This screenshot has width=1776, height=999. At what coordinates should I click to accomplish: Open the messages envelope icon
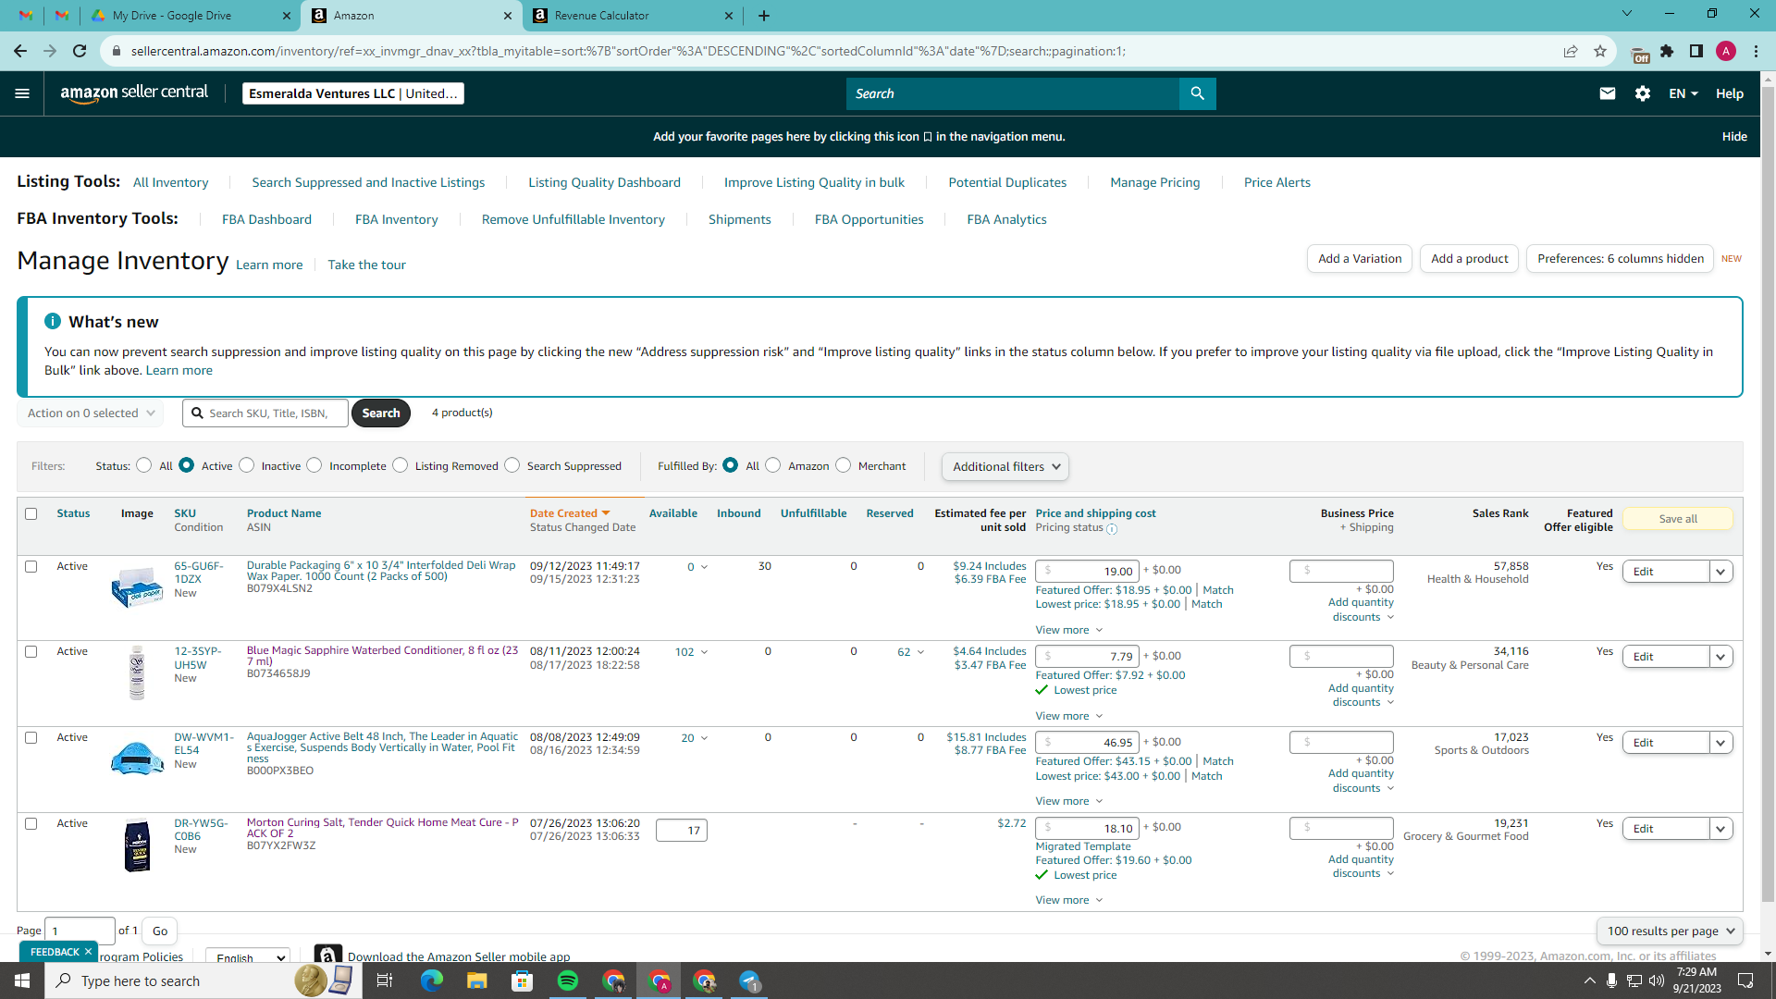point(1607,93)
